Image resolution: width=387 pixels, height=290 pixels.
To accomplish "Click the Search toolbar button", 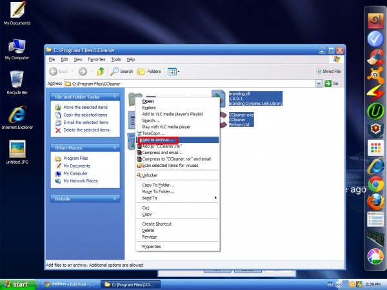I will pyautogui.click(x=121, y=72).
